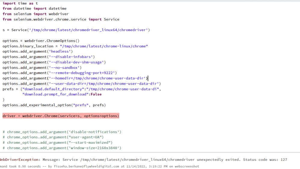Click the '--no-sandbox' argument line
Viewport: 300px width, 169px height.
tap(42, 68)
